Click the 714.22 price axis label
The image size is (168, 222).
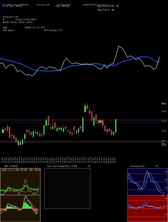[x=164, y=131]
